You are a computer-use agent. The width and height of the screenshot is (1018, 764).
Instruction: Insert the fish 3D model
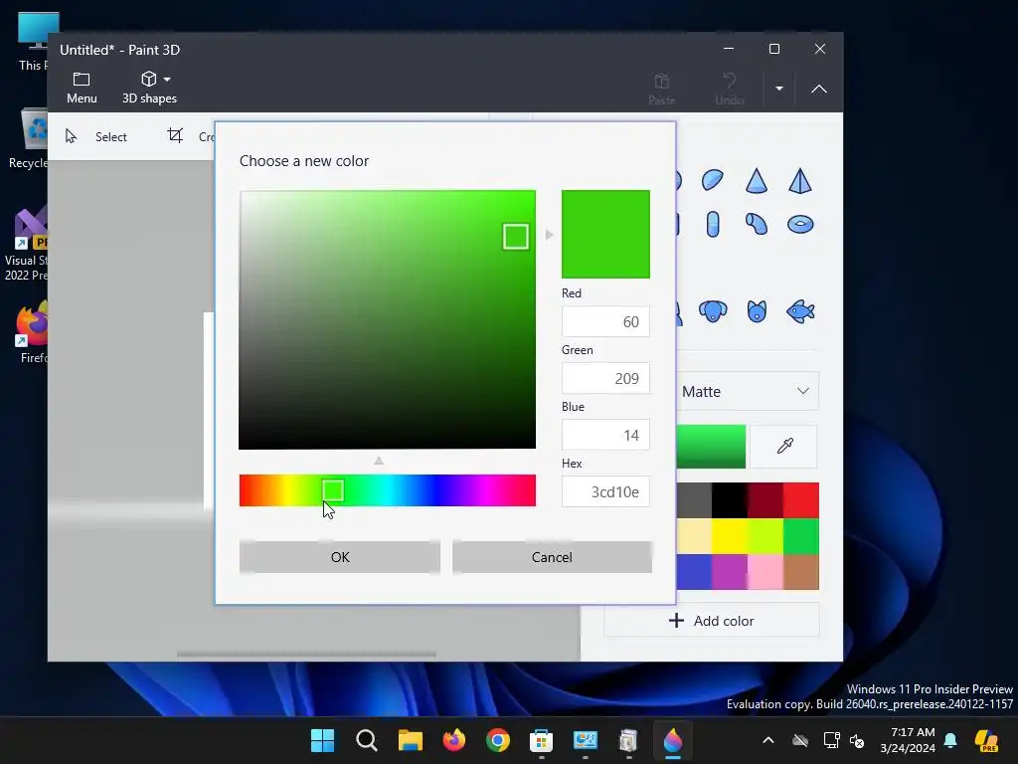(800, 311)
